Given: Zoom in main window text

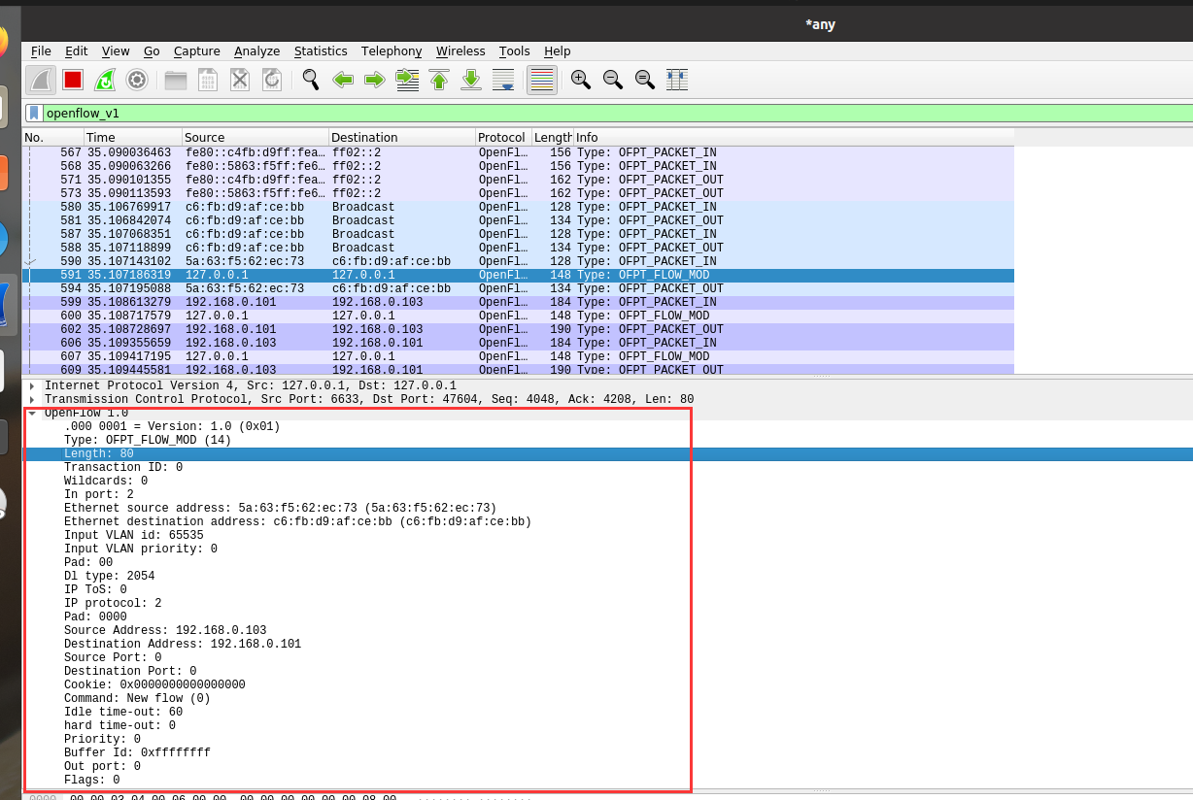Looking at the screenshot, I should pyautogui.click(x=581, y=80).
